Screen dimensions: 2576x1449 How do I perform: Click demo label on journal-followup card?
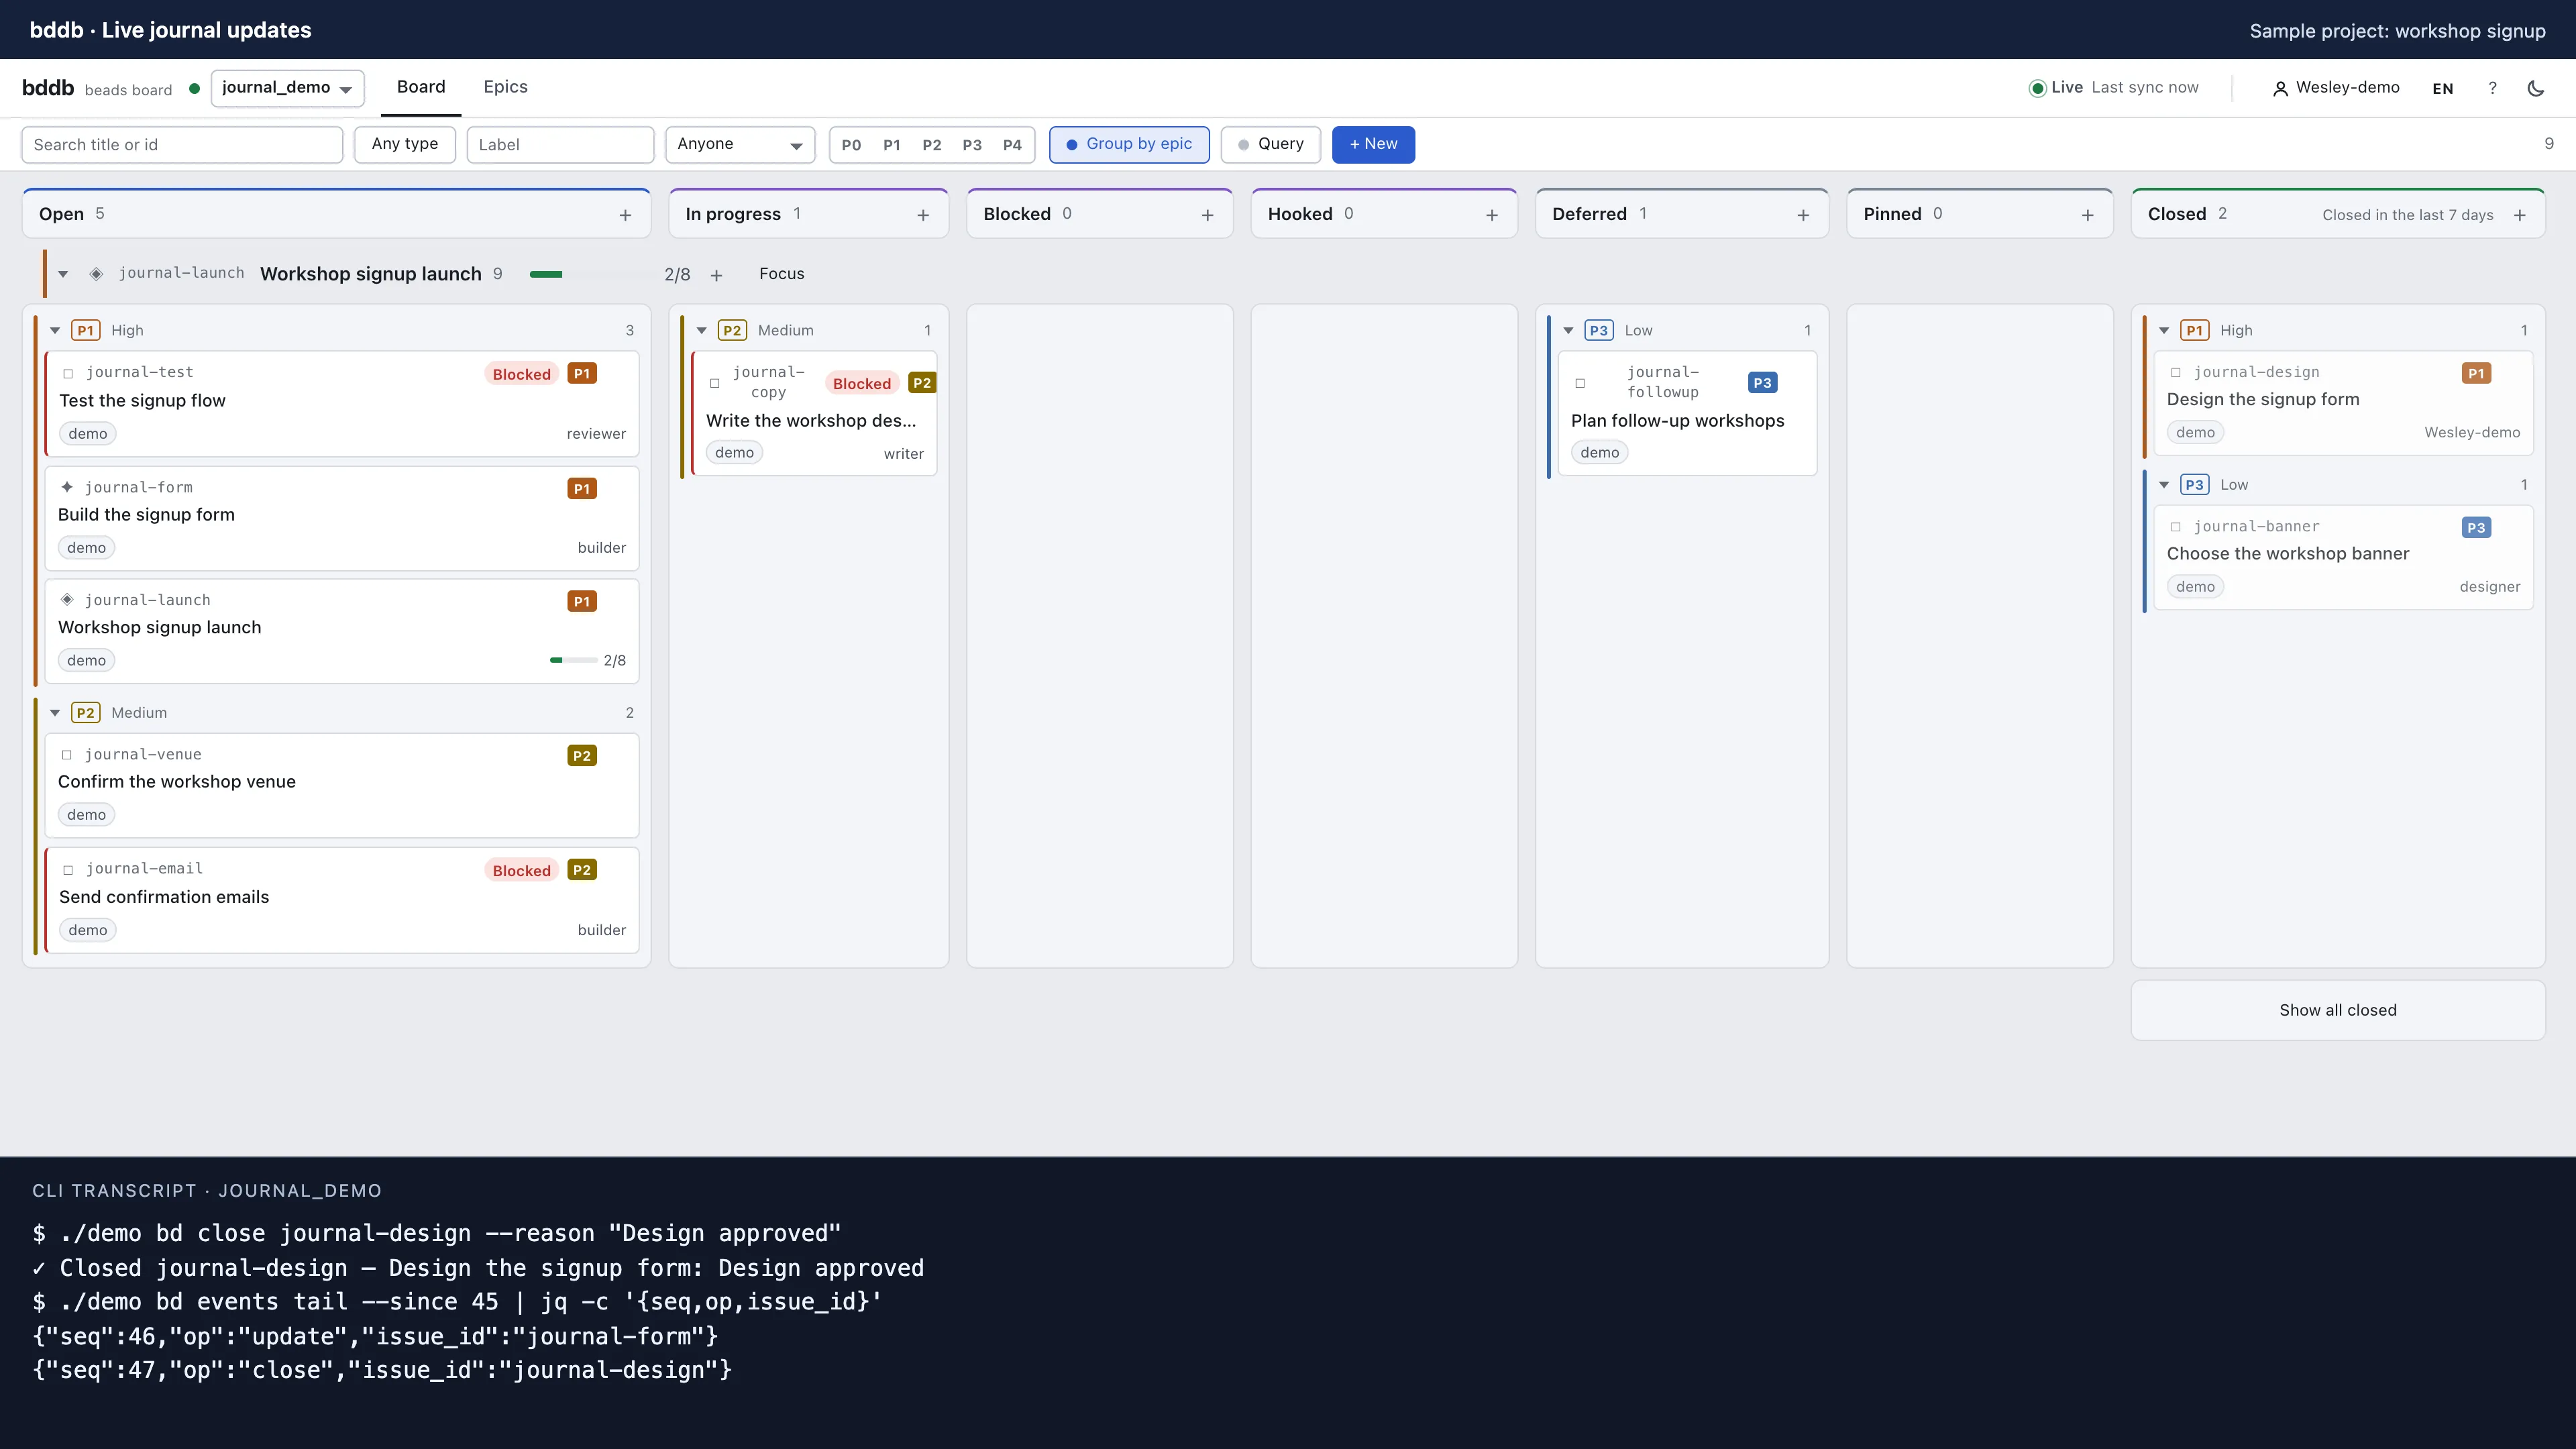[1599, 453]
